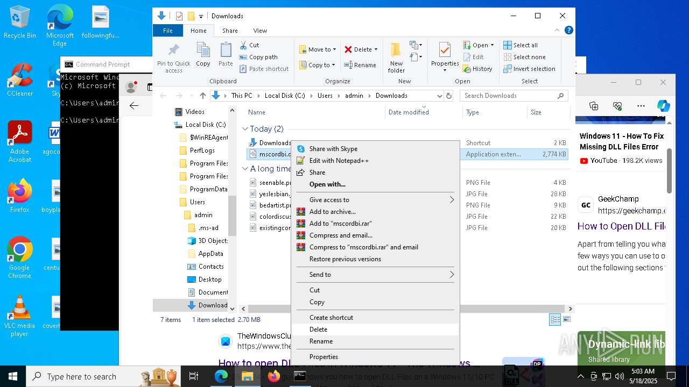Open the File tab

168,31
